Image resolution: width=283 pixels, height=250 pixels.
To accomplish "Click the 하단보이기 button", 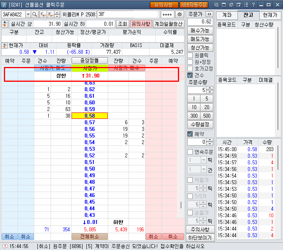I will point(200,238).
